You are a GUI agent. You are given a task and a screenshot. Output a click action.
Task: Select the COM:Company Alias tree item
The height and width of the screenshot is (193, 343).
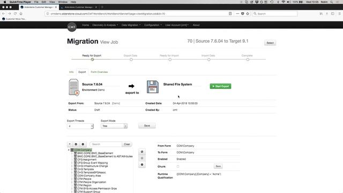click(x=89, y=176)
